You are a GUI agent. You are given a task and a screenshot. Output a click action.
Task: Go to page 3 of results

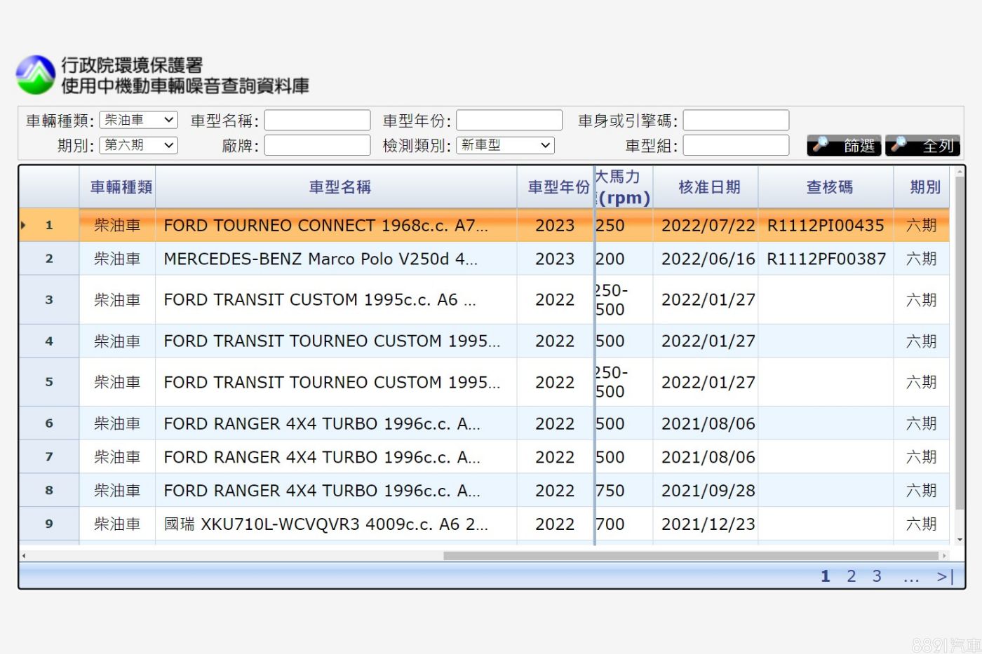(877, 576)
